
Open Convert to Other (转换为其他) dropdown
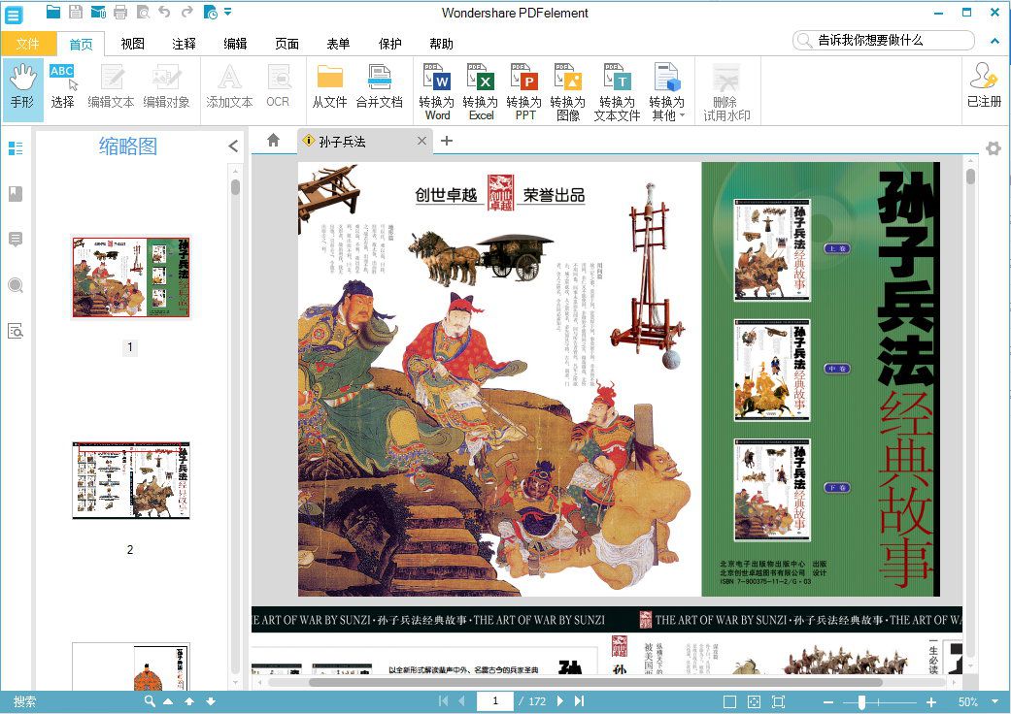666,91
